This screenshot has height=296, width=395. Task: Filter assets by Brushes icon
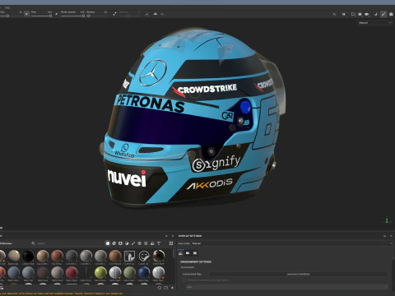[x=133, y=243]
